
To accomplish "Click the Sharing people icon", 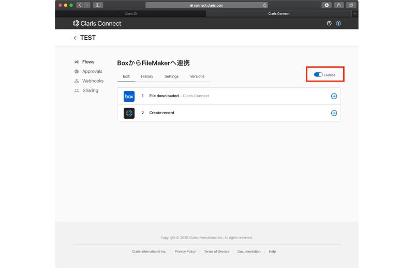I will 77,90.
